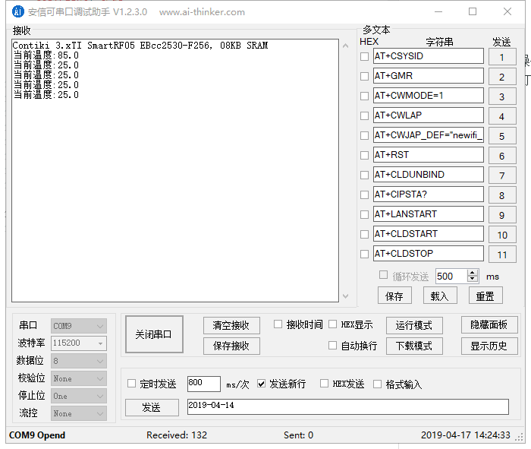Toggle the HEX显示 checkbox
This screenshot has height=449, width=531.
click(332, 324)
